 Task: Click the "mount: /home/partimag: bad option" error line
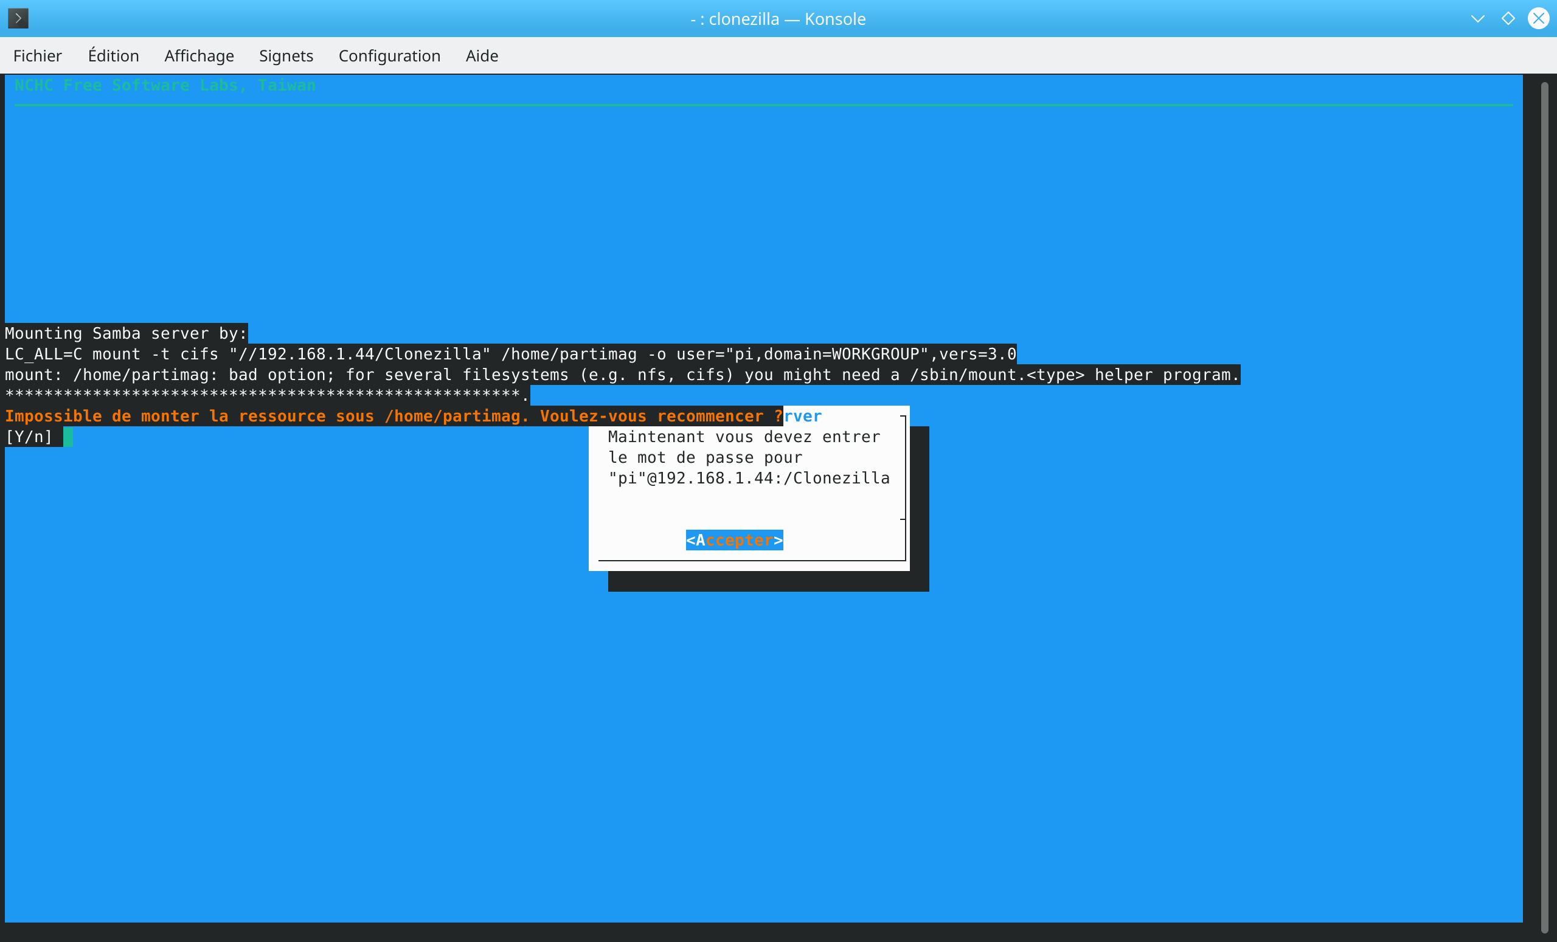click(622, 375)
